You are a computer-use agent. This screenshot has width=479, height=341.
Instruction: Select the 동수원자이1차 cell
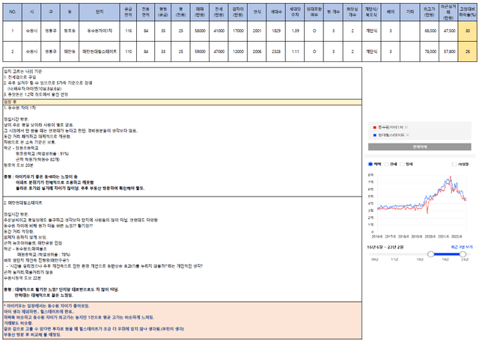coord(100,31)
